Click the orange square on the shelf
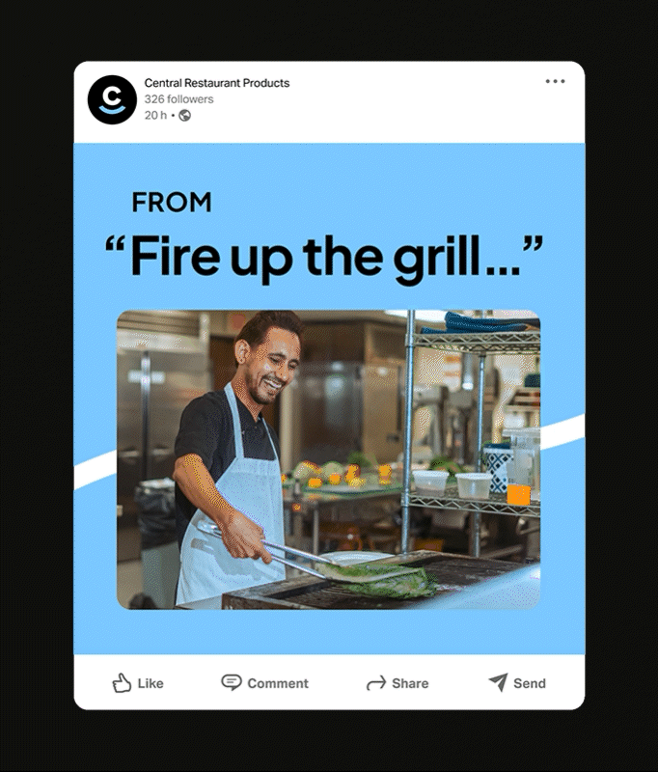Image resolution: width=658 pixels, height=772 pixels. pos(518,495)
